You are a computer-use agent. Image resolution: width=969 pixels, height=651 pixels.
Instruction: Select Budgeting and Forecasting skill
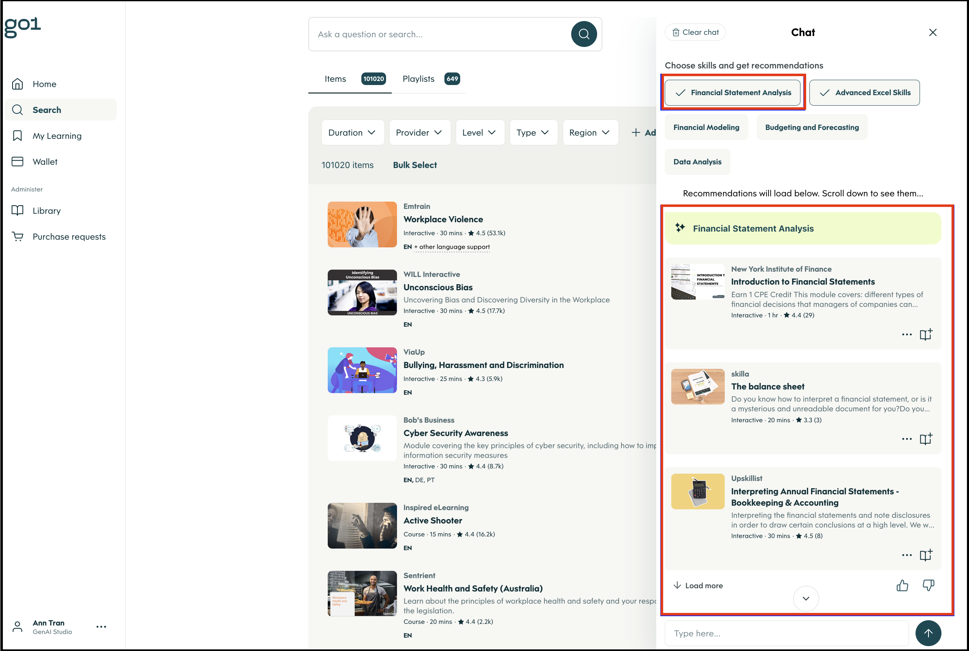pyautogui.click(x=811, y=128)
